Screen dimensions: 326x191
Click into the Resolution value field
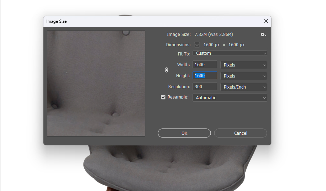pyautogui.click(x=205, y=87)
